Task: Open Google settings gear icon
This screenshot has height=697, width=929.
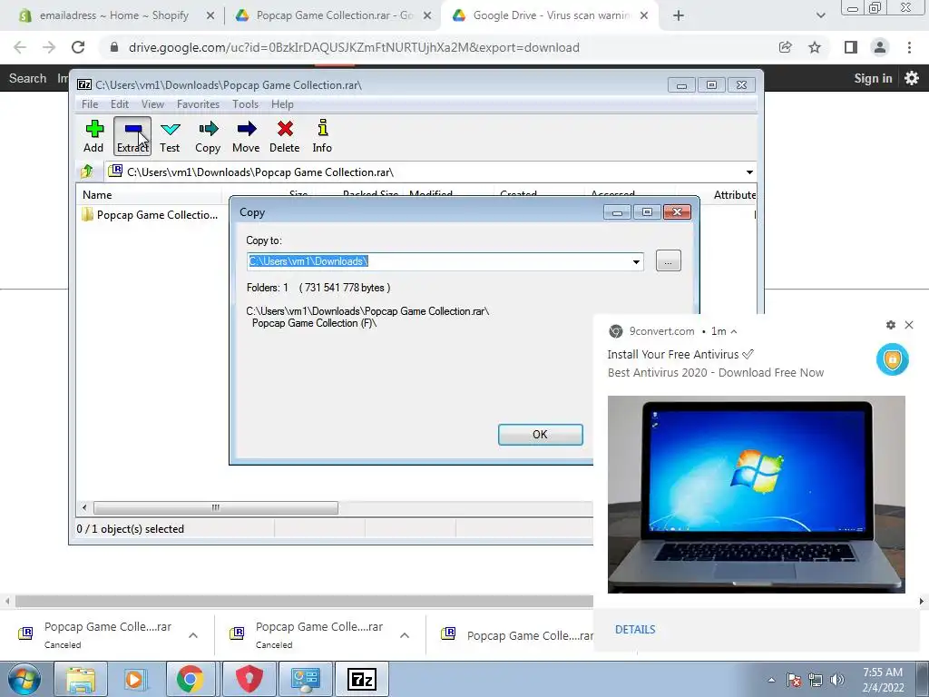Action: 912,78
